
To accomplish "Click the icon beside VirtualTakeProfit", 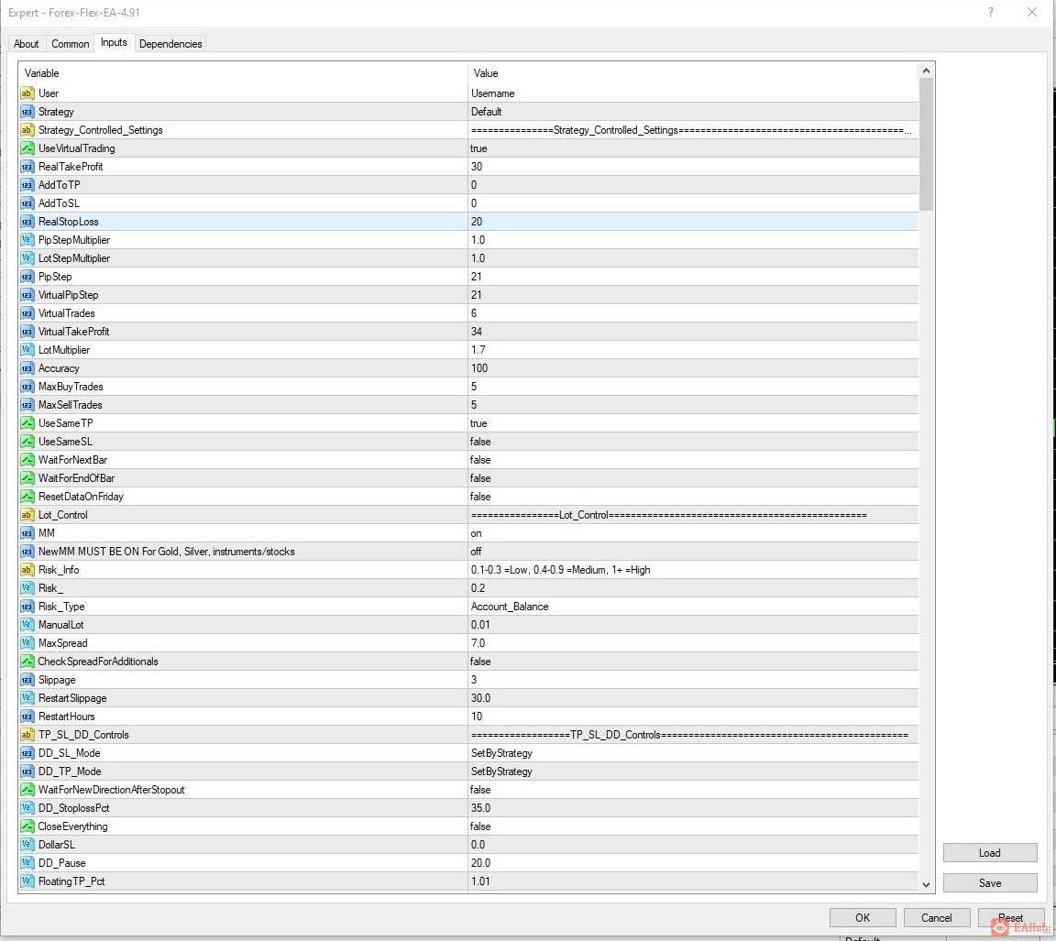I will click(27, 331).
